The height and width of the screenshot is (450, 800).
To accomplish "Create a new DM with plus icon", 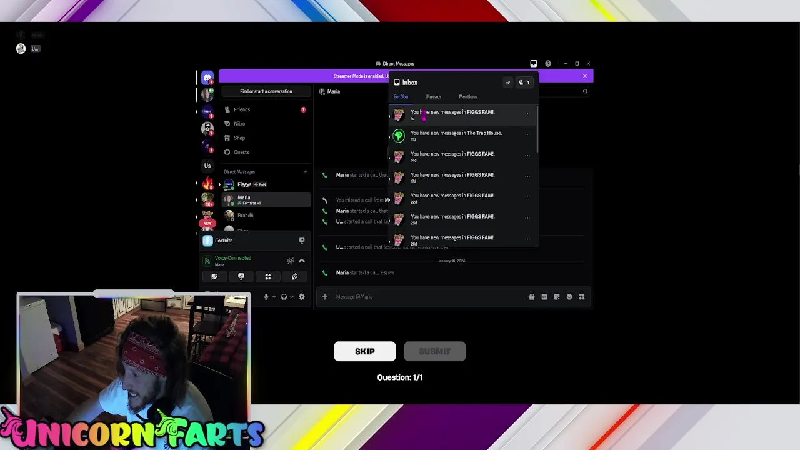I will (306, 171).
